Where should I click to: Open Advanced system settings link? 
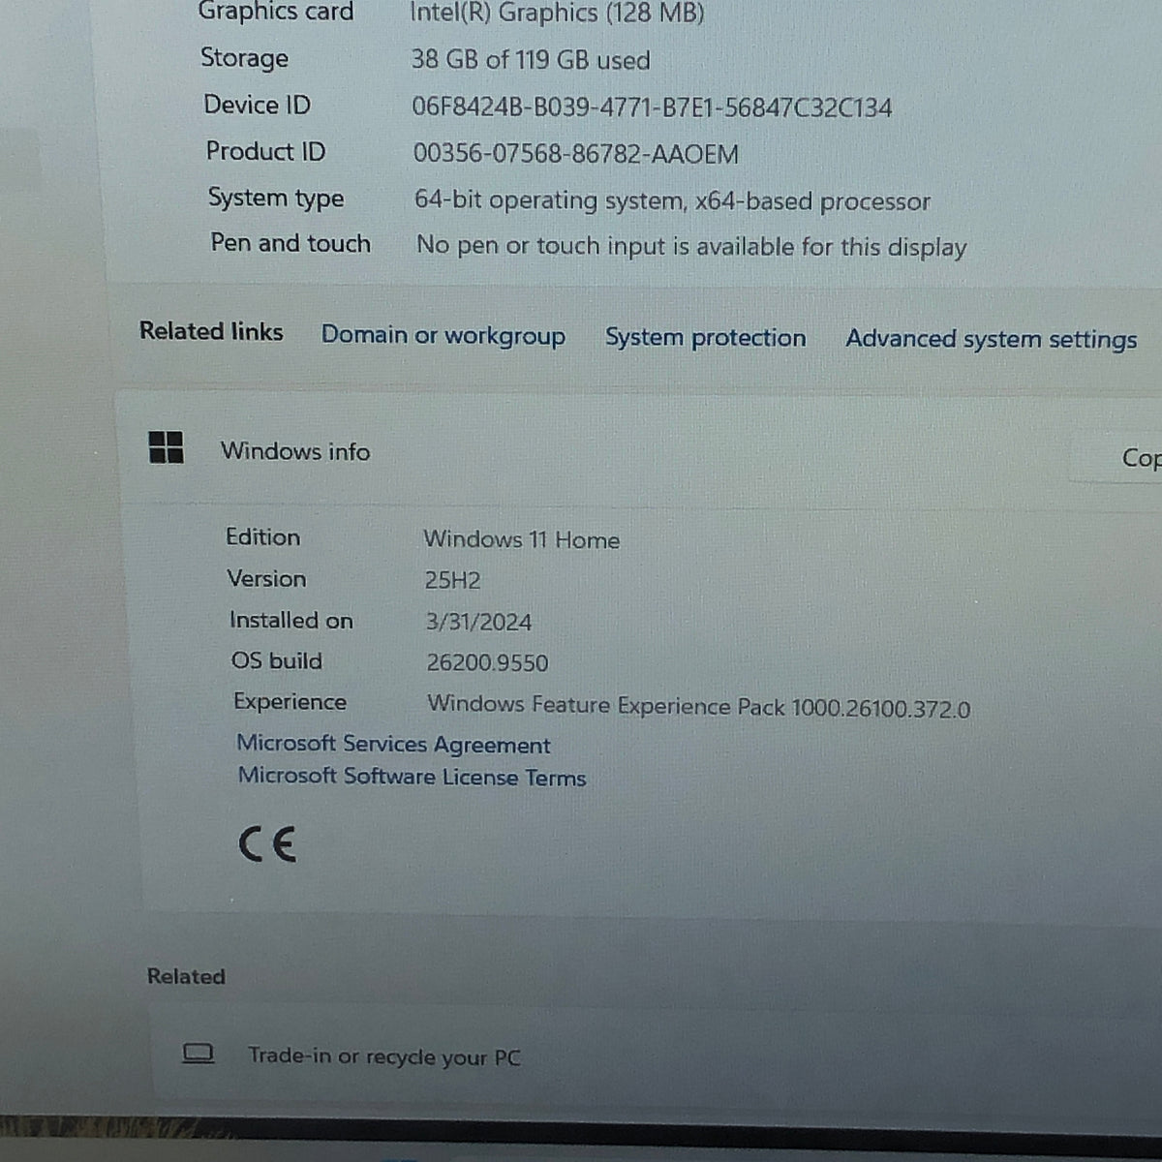pos(991,339)
